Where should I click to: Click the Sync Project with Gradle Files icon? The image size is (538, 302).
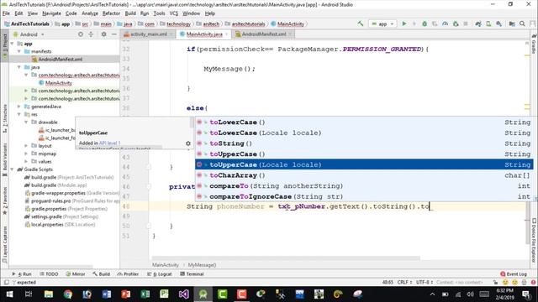pos(478,23)
